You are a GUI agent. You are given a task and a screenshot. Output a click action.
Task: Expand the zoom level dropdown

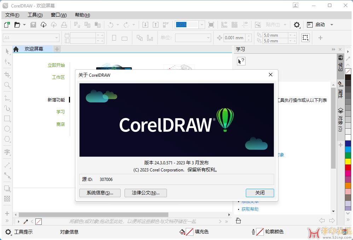point(202,25)
